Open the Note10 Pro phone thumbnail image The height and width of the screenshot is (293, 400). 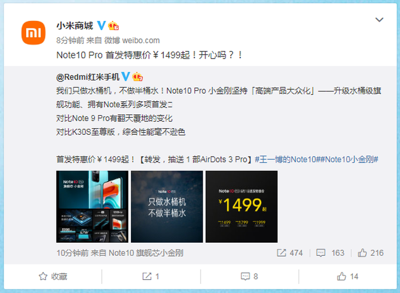coord(93,206)
